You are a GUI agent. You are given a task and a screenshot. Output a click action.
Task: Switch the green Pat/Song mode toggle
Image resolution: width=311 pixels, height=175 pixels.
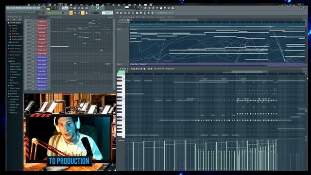coord(48,8)
